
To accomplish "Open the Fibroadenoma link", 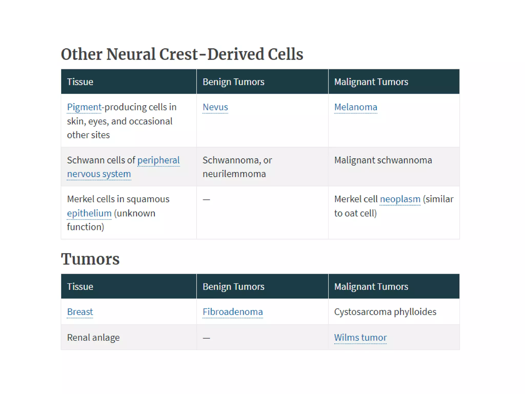I will click(233, 312).
